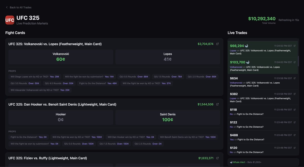Image resolution: width=304 pixels, height=167 pixels.
Task: Click the O/U 2.5 Rounds Over: 66¢ prop
Action: tap(202, 77)
